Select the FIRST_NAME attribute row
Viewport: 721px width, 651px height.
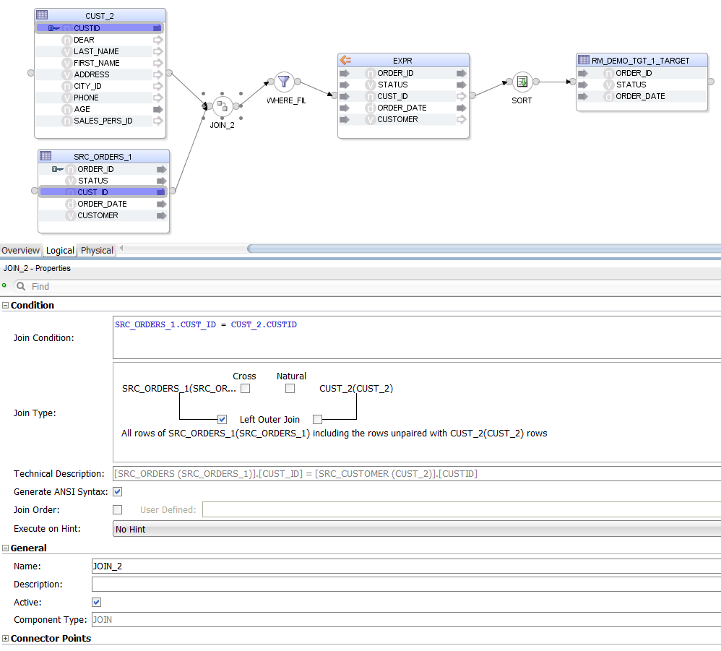99,63
